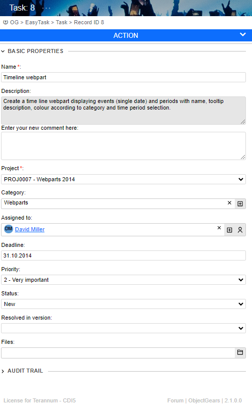Open the Project dropdown

(x=123, y=179)
